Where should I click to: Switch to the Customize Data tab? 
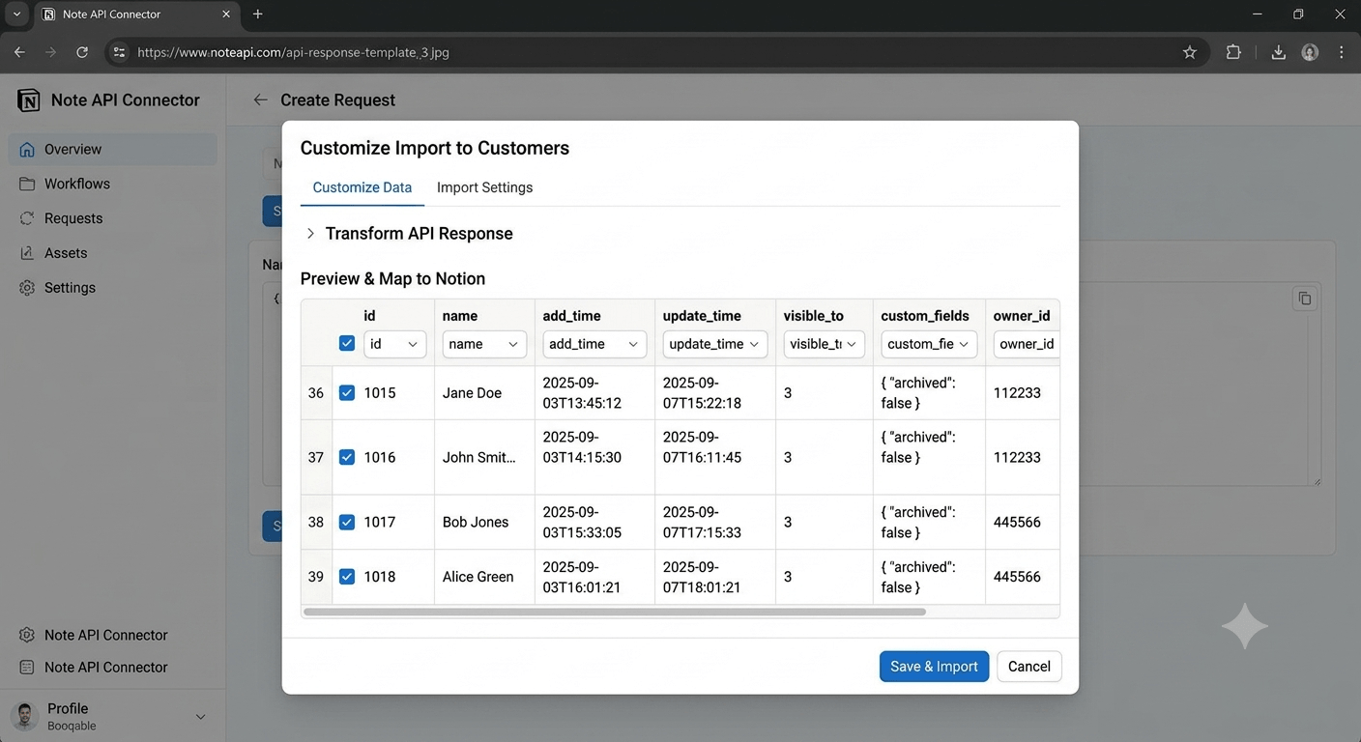click(362, 187)
